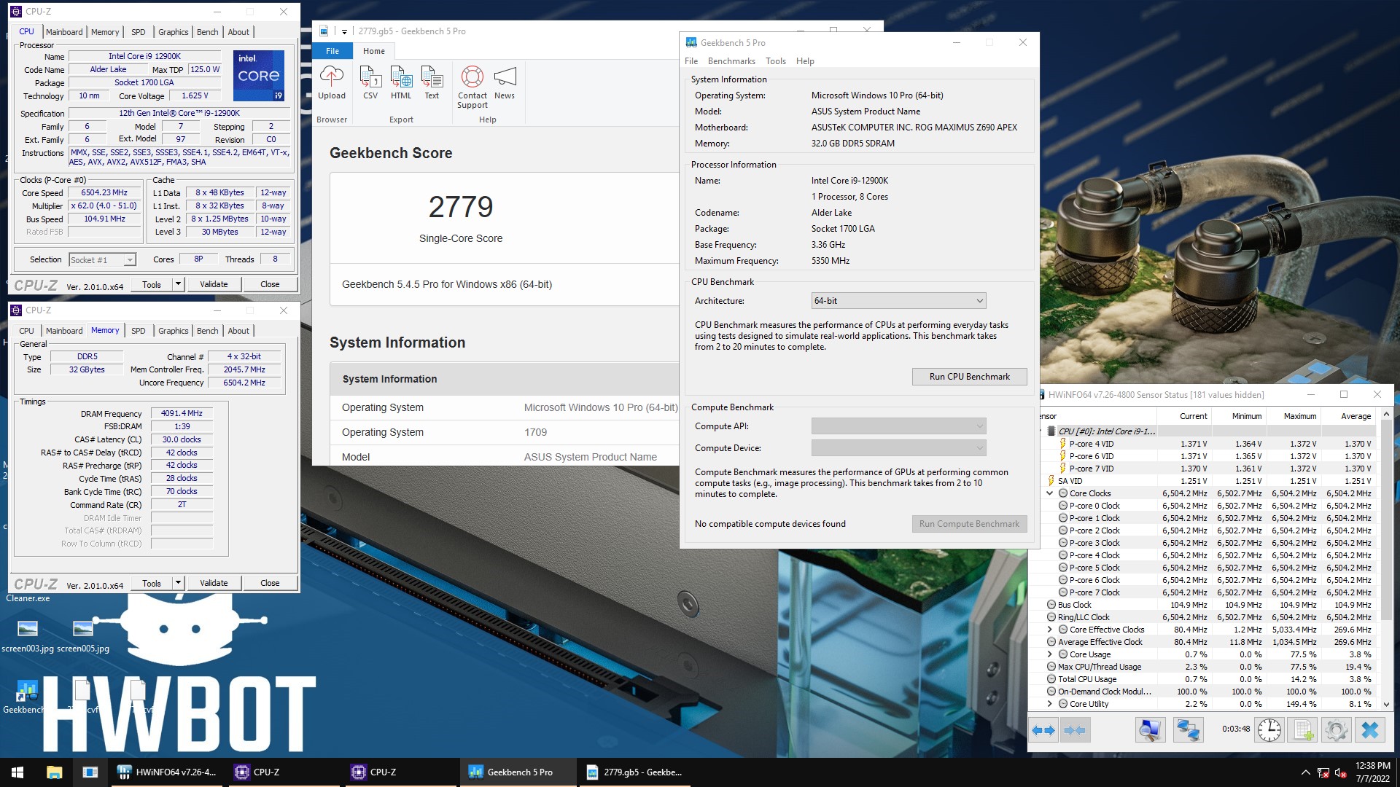The width and height of the screenshot is (1400, 787).
Task: Open Architecture 64-bit dropdown
Action: click(x=898, y=301)
